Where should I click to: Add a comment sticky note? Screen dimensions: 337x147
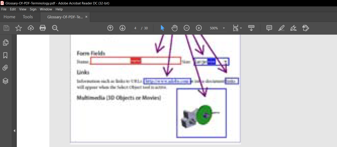click(x=269, y=28)
